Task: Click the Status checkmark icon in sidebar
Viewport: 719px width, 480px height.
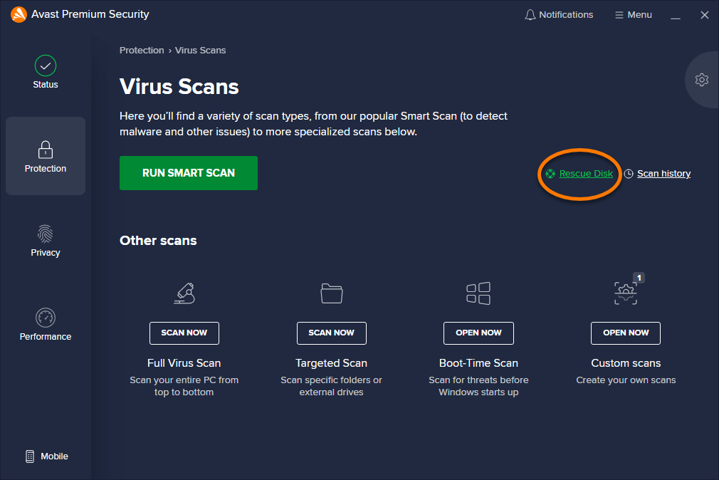Action: 46,66
